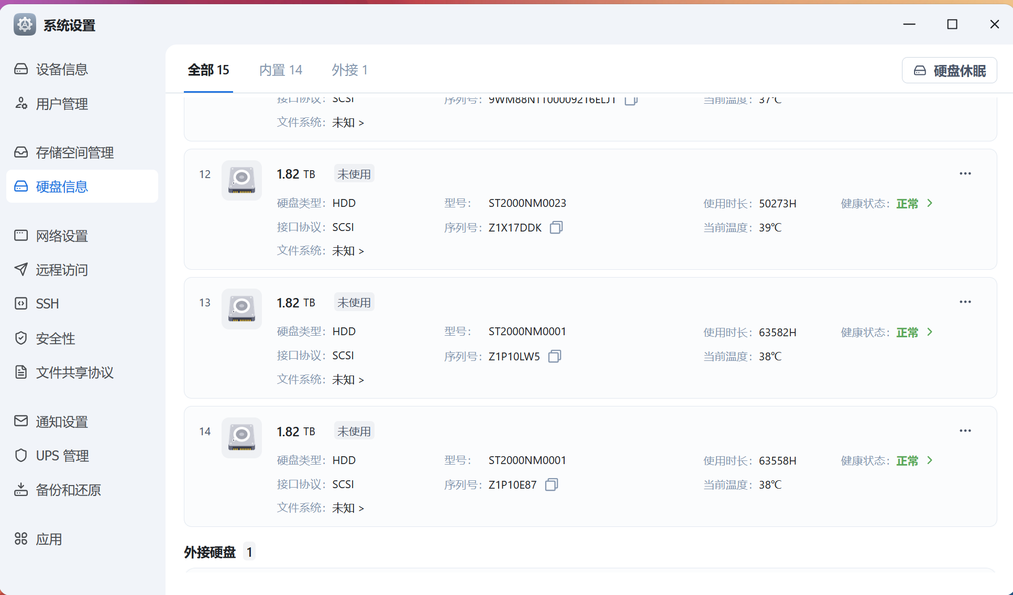Maximize the 系统设置 window
The image size is (1013, 595).
click(952, 25)
